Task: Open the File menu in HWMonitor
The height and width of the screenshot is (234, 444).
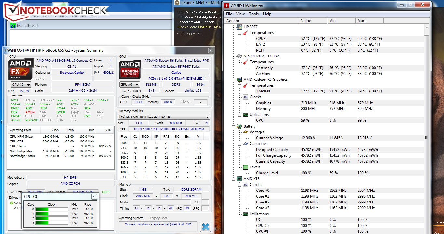Action: pos(229,14)
